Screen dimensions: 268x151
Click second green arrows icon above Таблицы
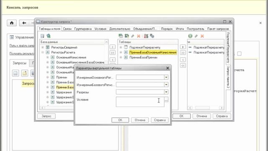(126, 36)
